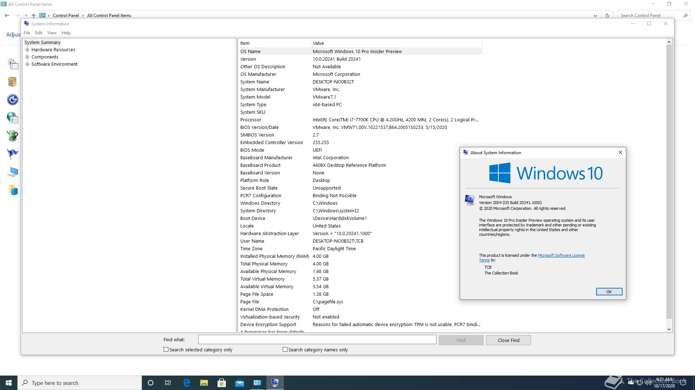The height and width of the screenshot is (390, 695).
Task: Select Hardware Resources tree item
Action: pos(53,50)
